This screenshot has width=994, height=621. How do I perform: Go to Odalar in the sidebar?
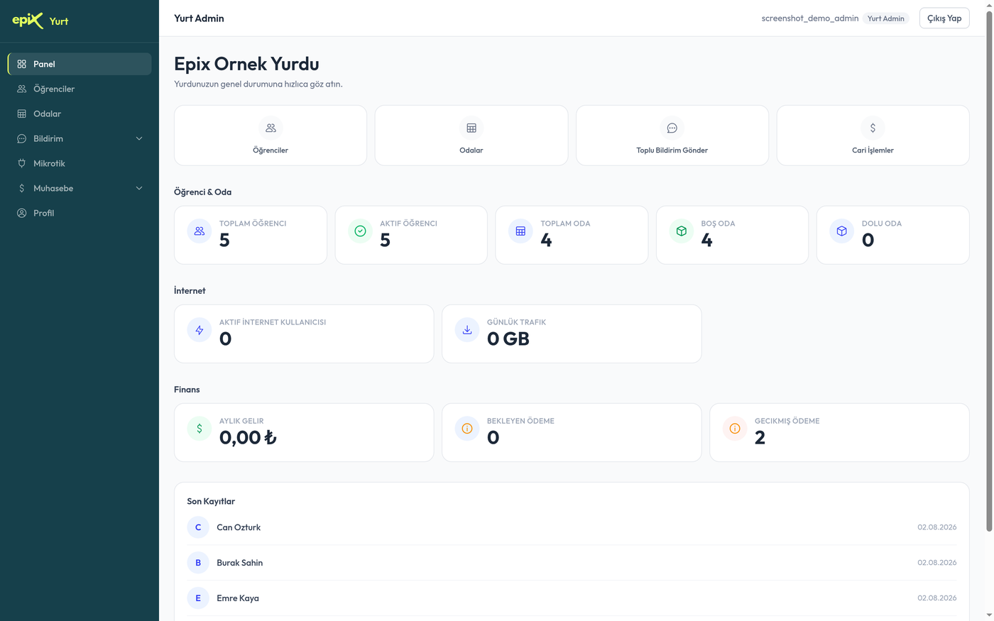point(80,114)
